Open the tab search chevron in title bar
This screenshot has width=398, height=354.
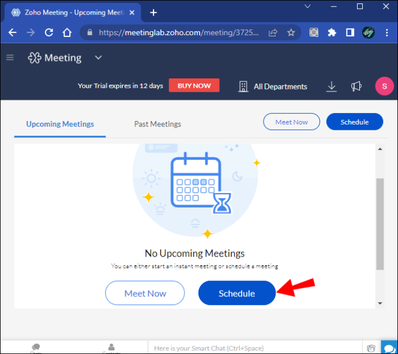click(x=307, y=6)
